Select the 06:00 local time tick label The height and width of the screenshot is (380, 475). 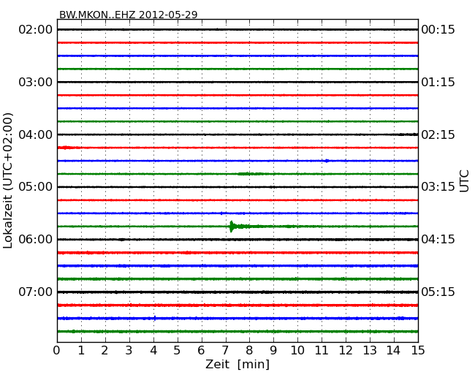pos(36,240)
